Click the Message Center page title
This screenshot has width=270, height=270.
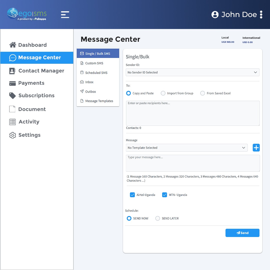point(110,39)
